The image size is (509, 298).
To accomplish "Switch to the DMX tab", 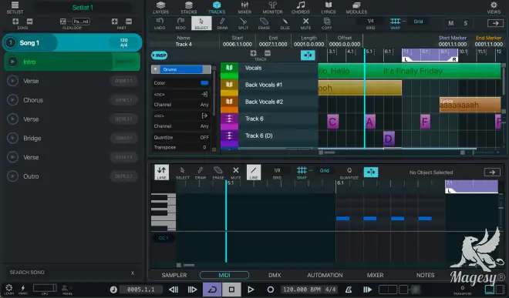I will point(275,275).
